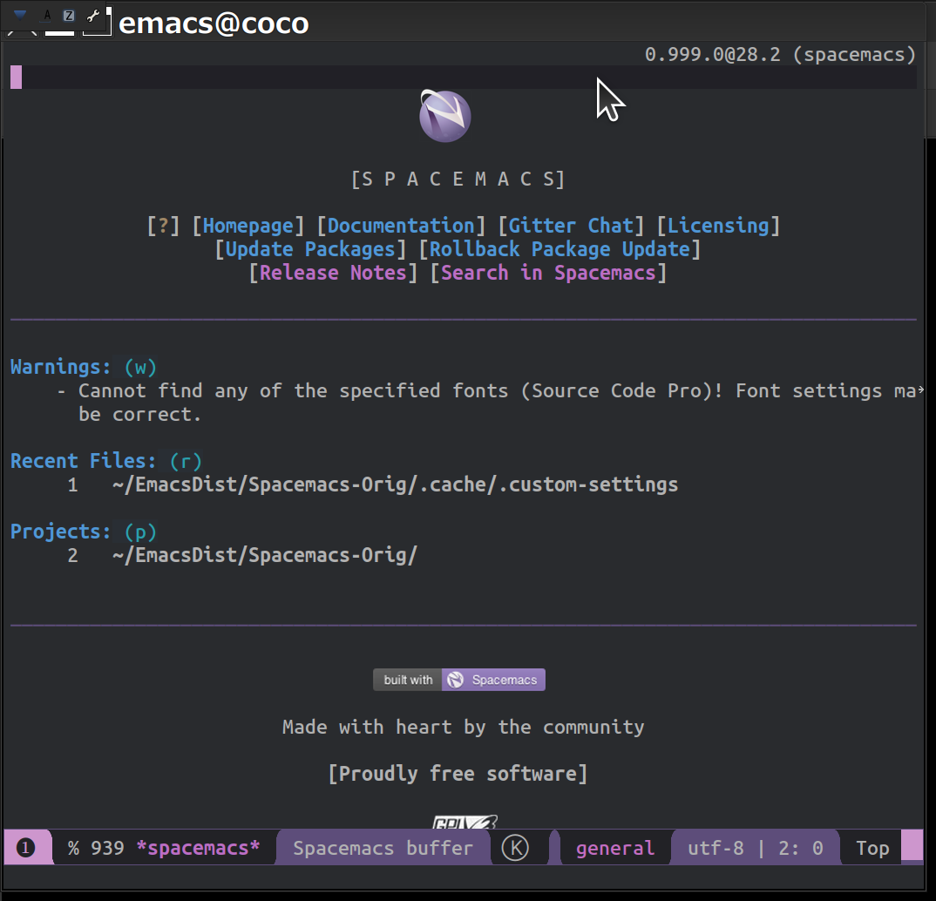936x901 pixels.
Task: Click the GPLv3 logo image
Action: point(465,823)
